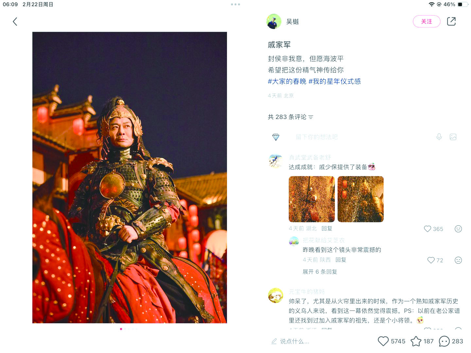The height and width of the screenshot is (353, 471).
Task: Go back using the left arrow
Action: pyautogui.click(x=15, y=22)
